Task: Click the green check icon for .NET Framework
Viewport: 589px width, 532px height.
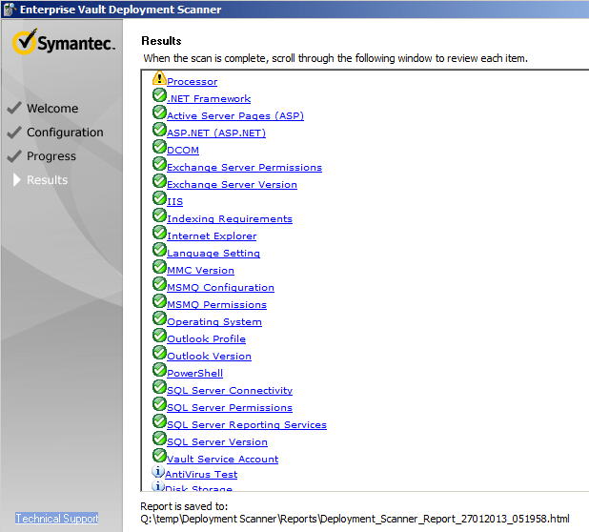Action: pyautogui.click(x=159, y=95)
